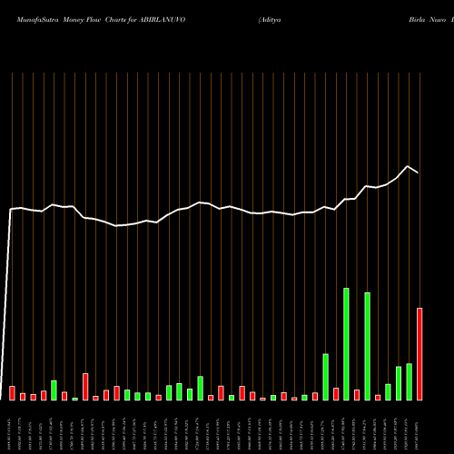Select the tallest green money flow bar
The height and width of the screenshot is (454, 454).
(x=346, y=344)
